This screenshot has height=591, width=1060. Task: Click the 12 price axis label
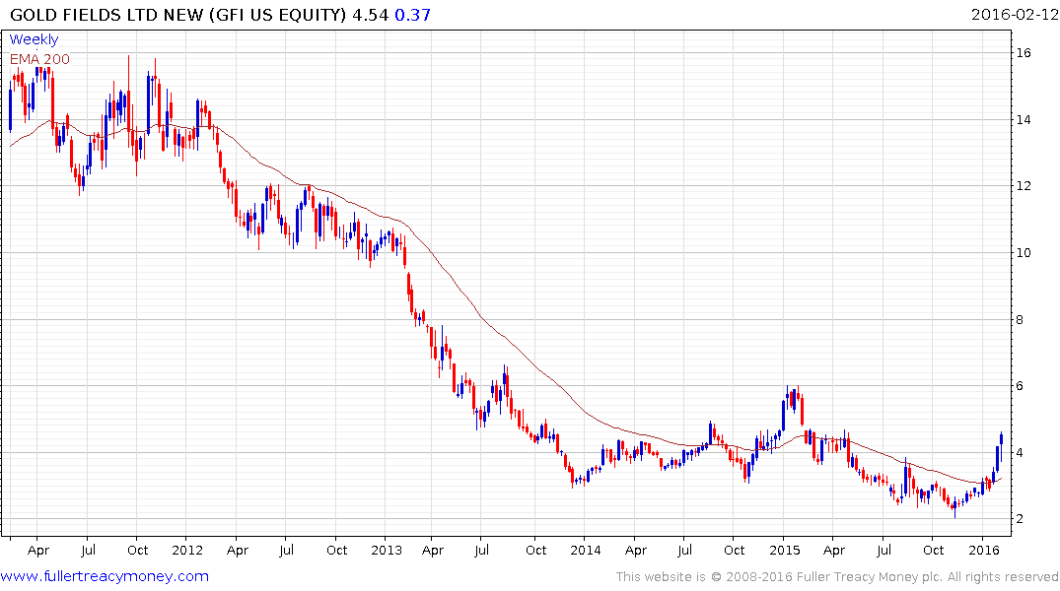[1024, 186]
